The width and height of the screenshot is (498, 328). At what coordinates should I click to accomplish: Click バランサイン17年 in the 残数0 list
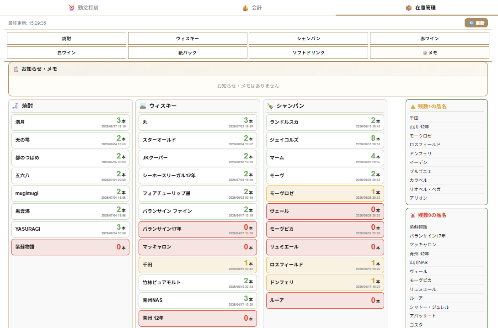pyautogui.click(x=428, y=236)
